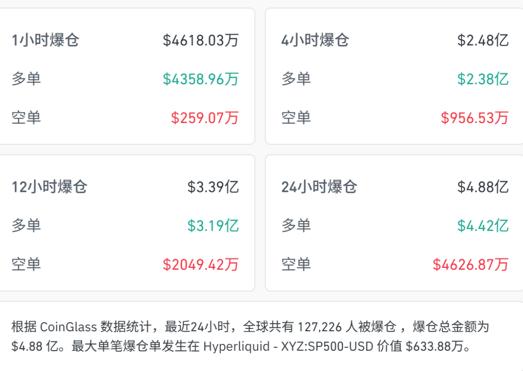Click the 1-hour long liquidation amount $4358.96万

(200, 79)
